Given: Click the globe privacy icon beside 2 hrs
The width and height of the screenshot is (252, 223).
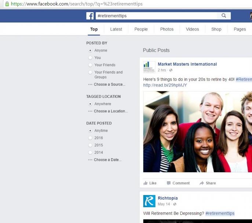Looking at the screenshot, I should pyautogui.click(x=171, y=70).
